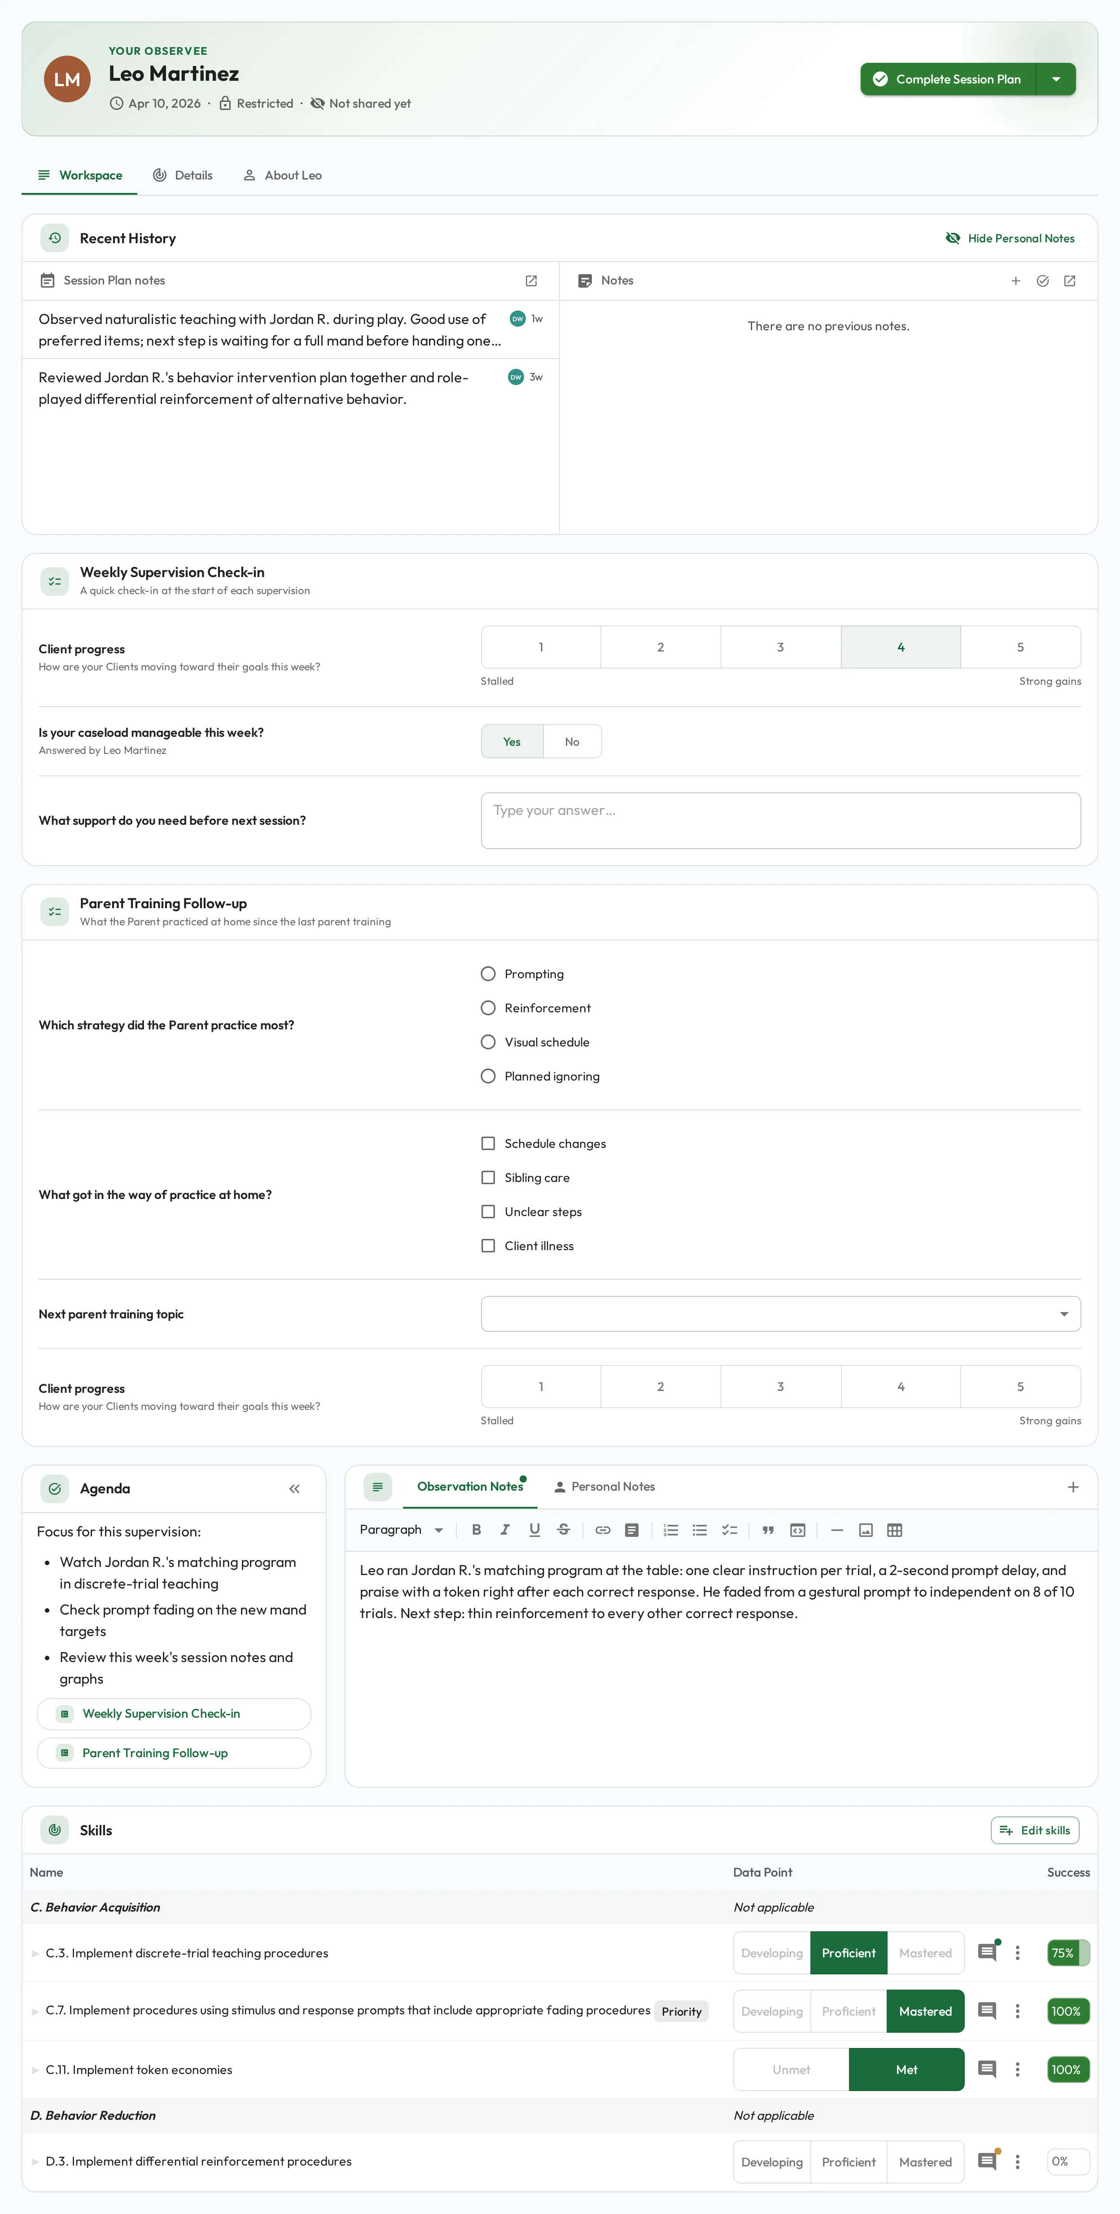1120x2214 pixels.
Task: Insert a horizontal rule in the editor
Action: (837, 1530)
